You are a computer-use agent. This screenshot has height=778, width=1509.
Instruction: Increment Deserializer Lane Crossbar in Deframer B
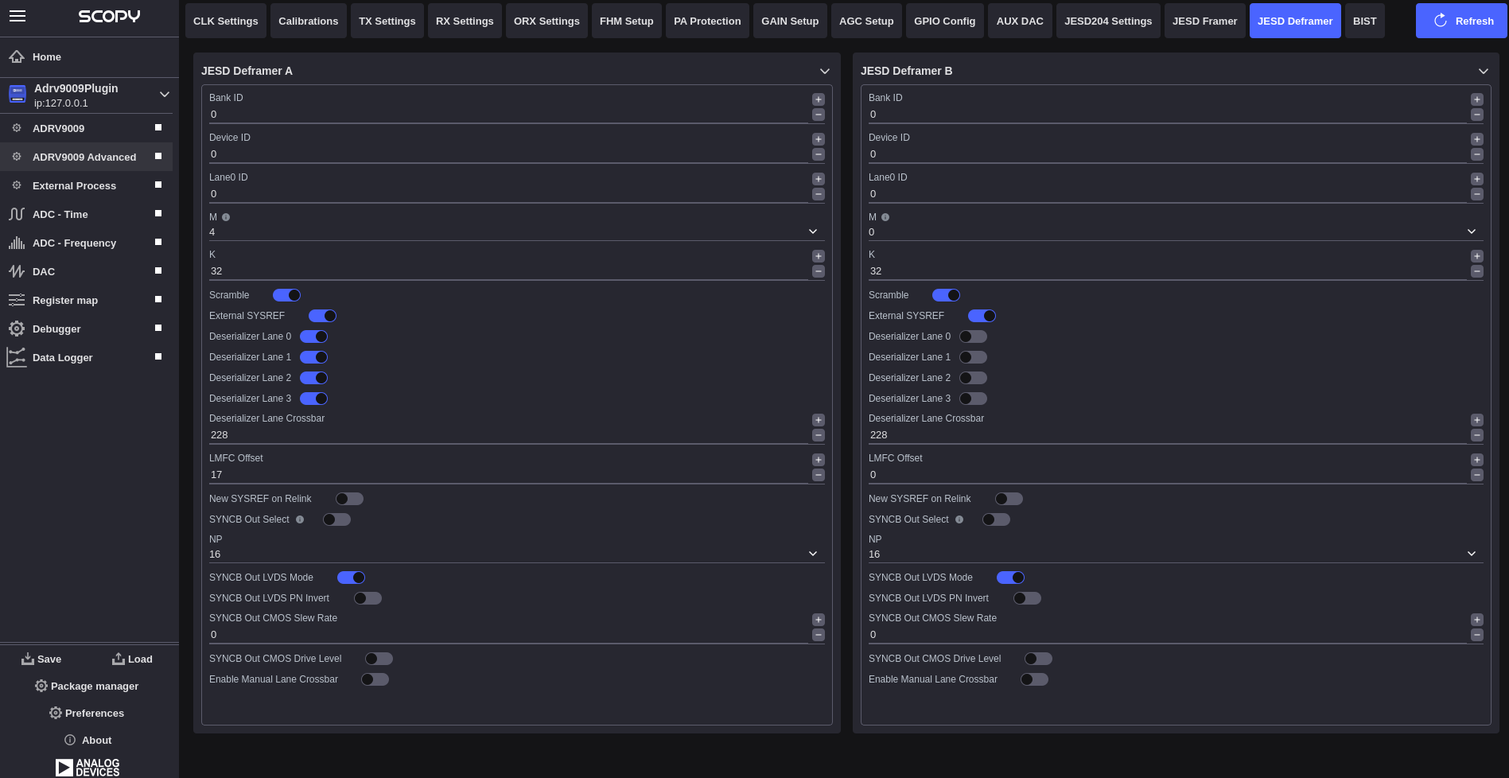click(1477, 420)
